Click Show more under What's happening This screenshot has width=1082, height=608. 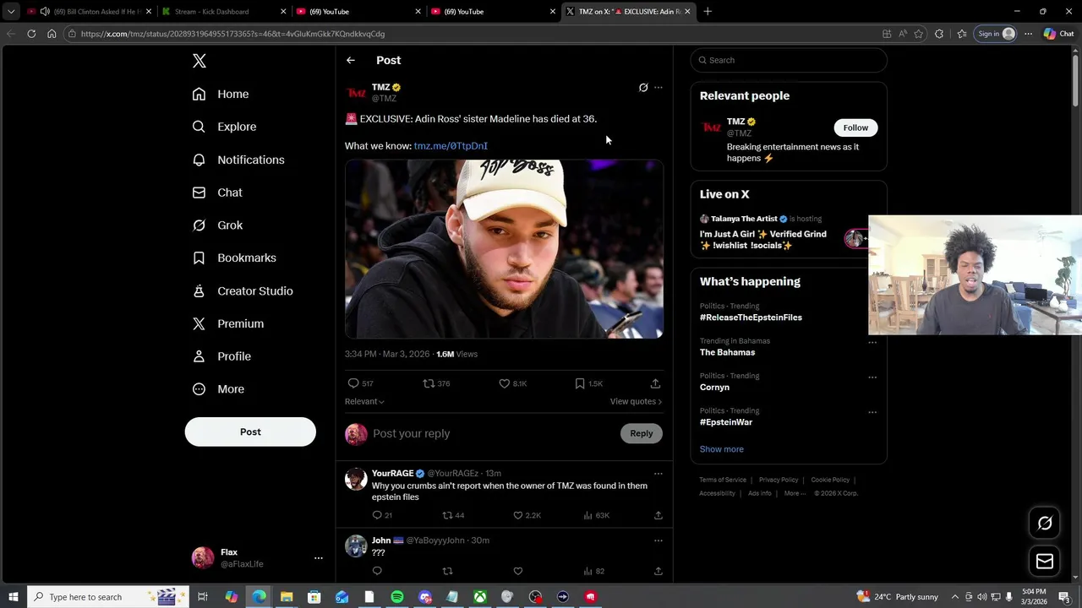pyautogui.click(x=721, y=449)
